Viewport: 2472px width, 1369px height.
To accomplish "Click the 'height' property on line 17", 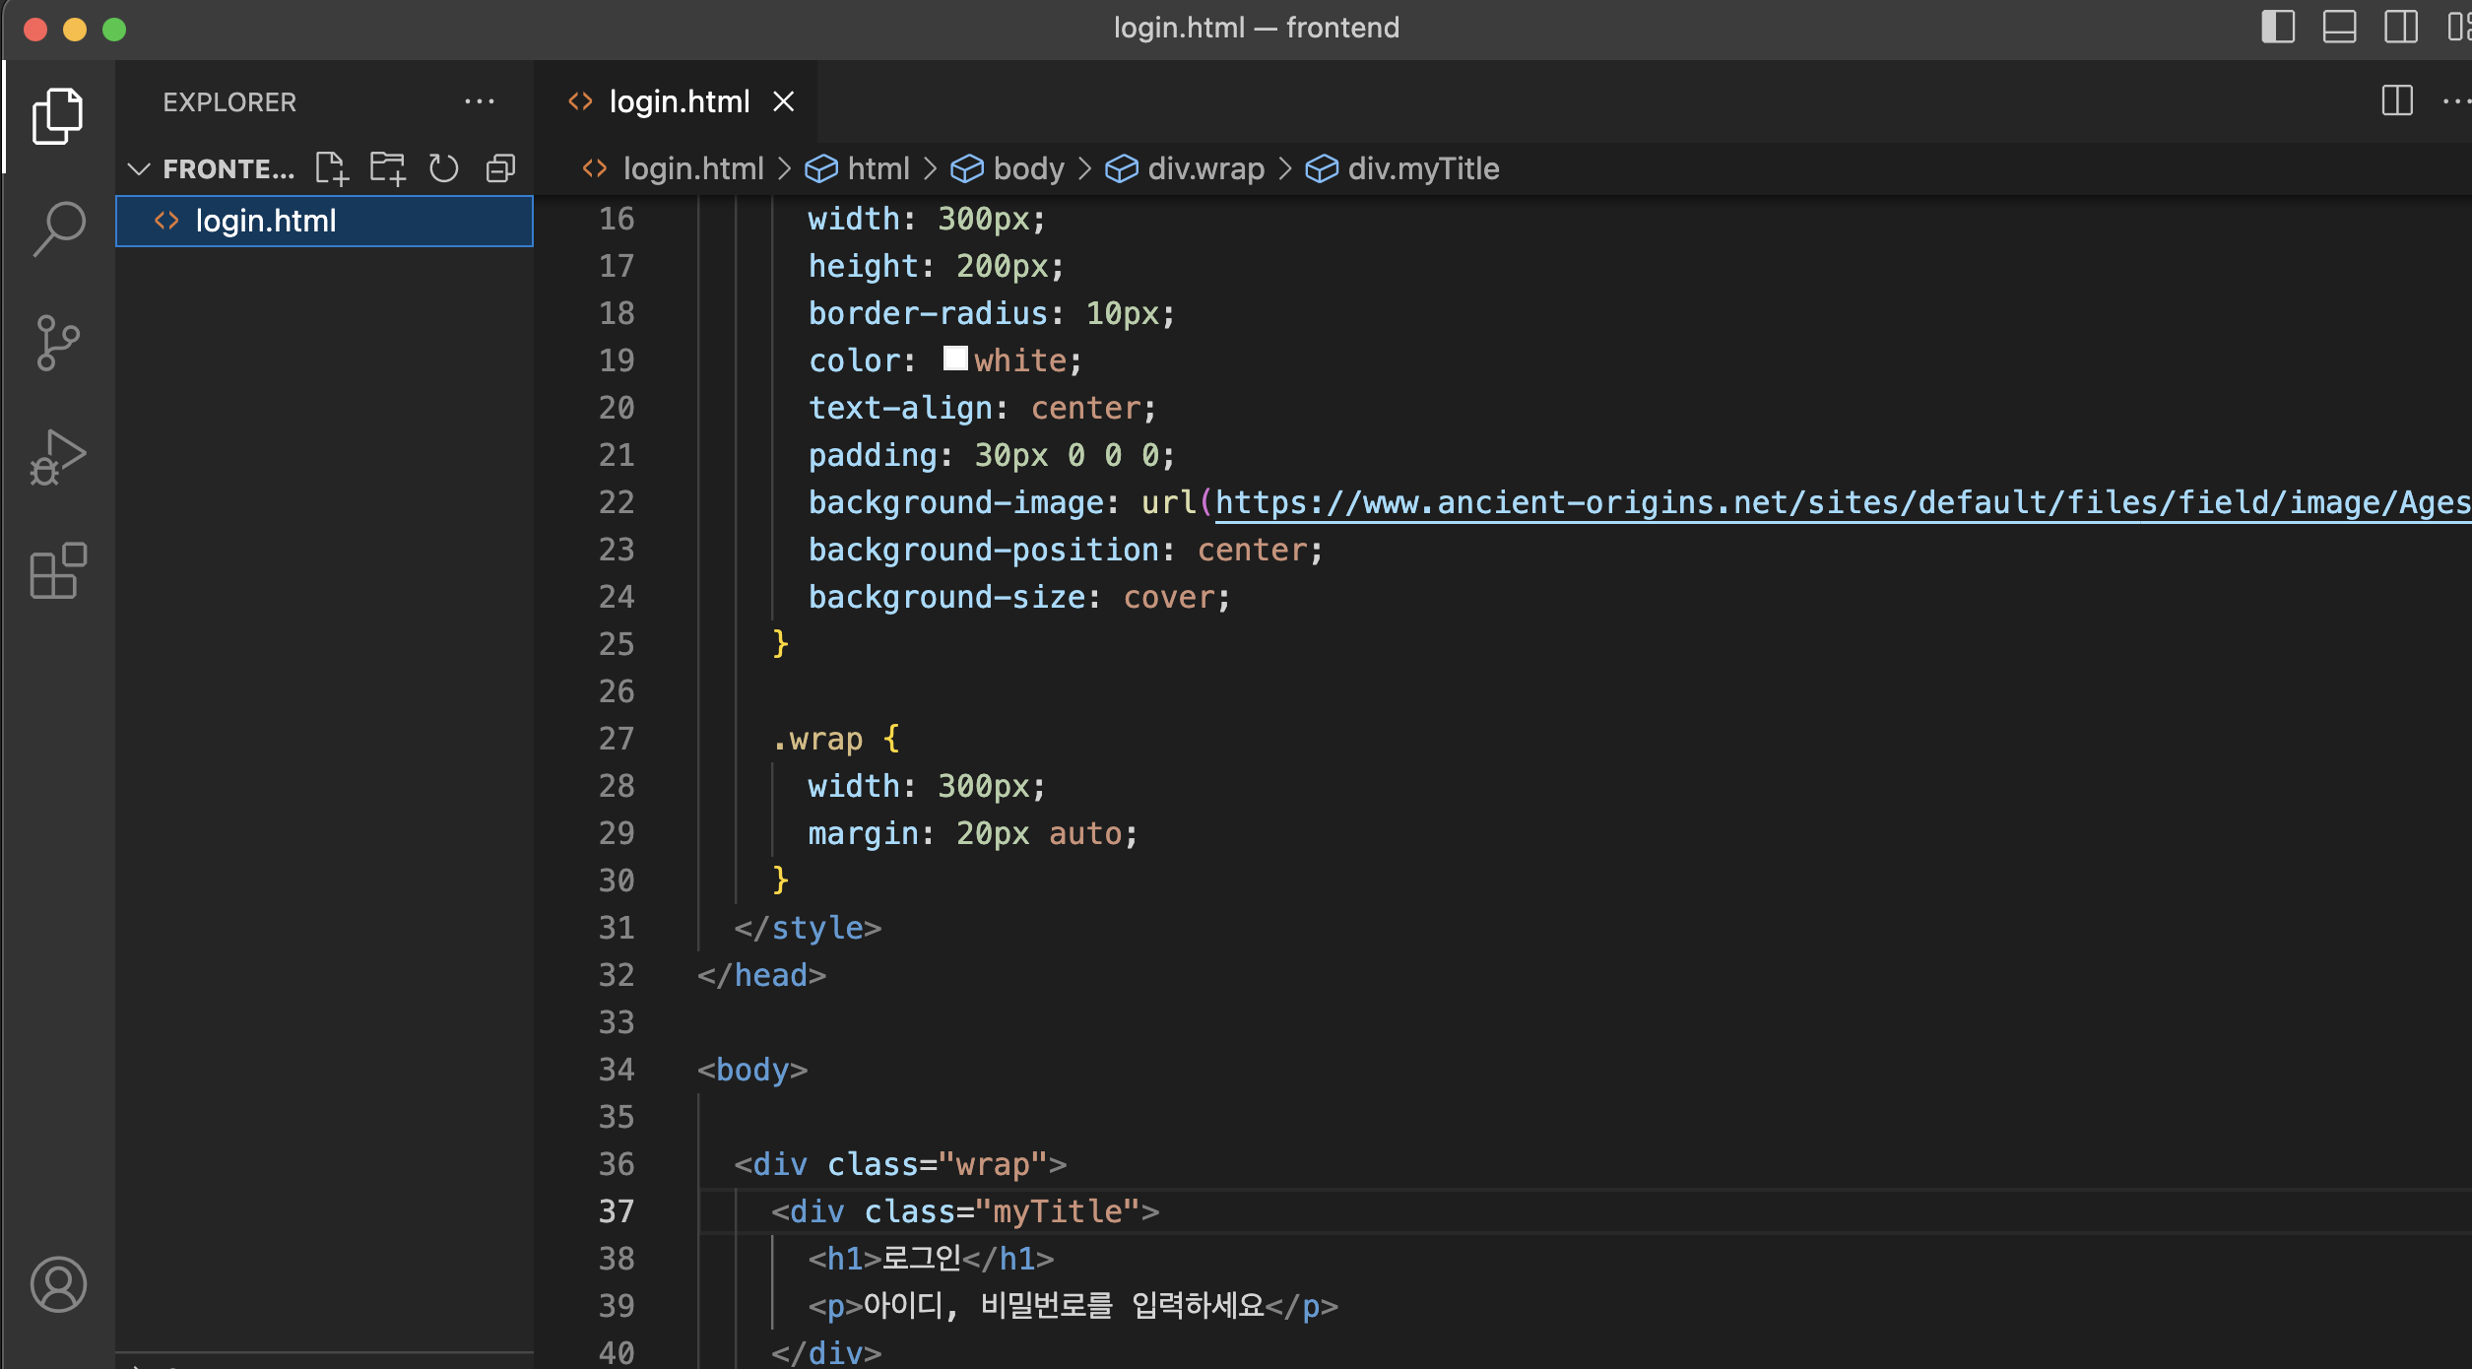I will [x=863, y=266].
